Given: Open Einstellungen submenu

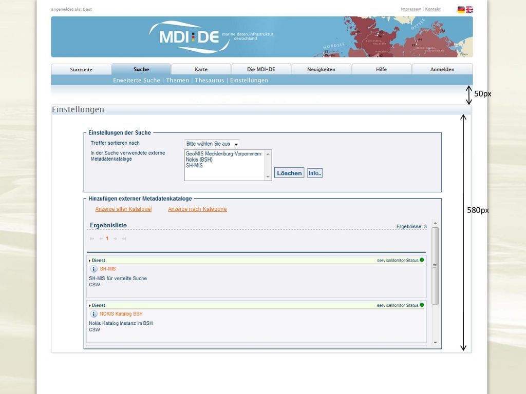Looking at the screenshot, I should pyautogui.click(x=249, y=81).
